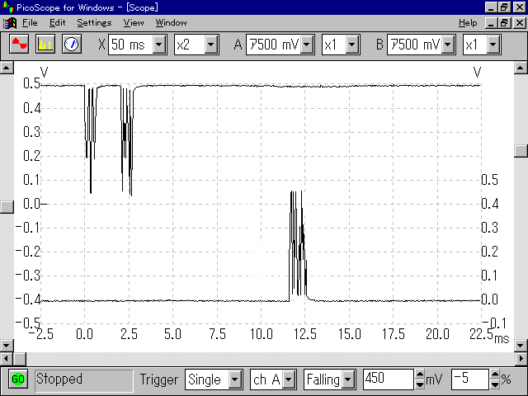Screen dimensions: 528x396
Task: Minimize the inner Scope child window
Action: coord(491,23)
